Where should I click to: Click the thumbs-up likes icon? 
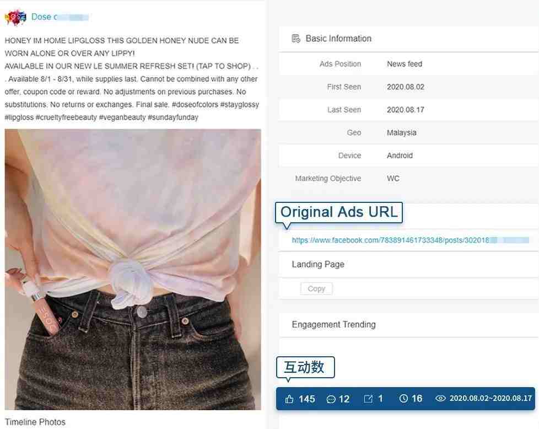[289, 399]
